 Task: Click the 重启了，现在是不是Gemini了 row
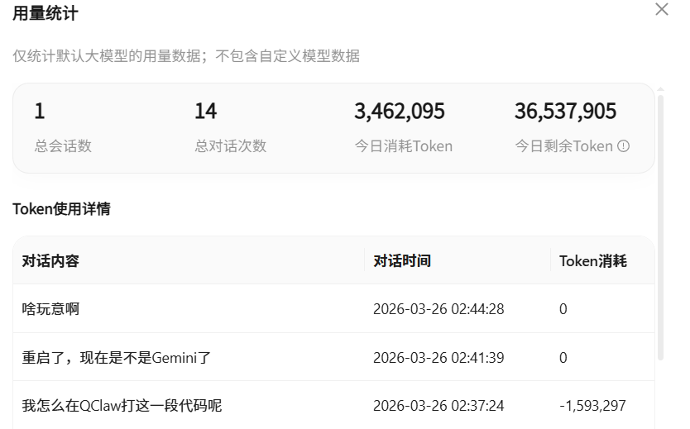pos(333,357)
